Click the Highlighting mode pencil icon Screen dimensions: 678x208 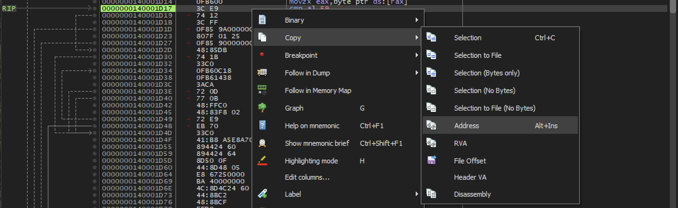click(262, 161)
